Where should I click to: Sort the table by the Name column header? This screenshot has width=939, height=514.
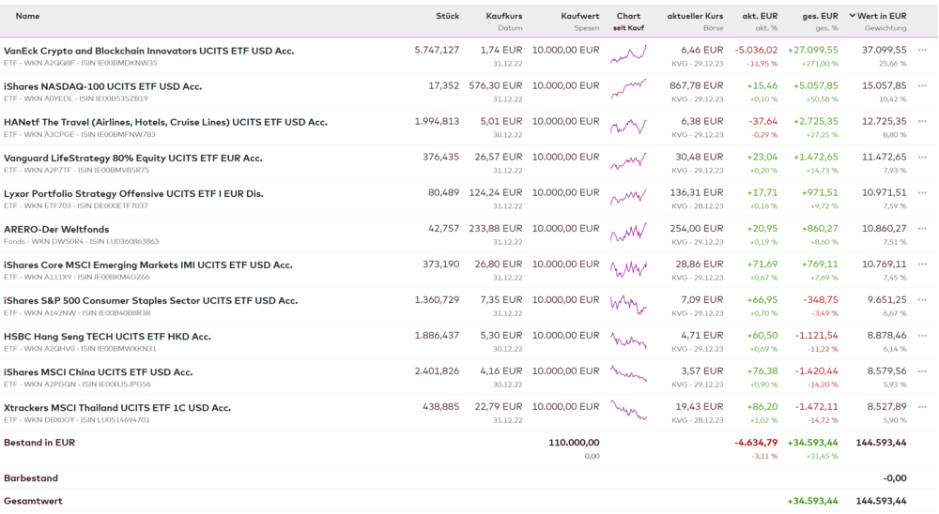(27, 16)
